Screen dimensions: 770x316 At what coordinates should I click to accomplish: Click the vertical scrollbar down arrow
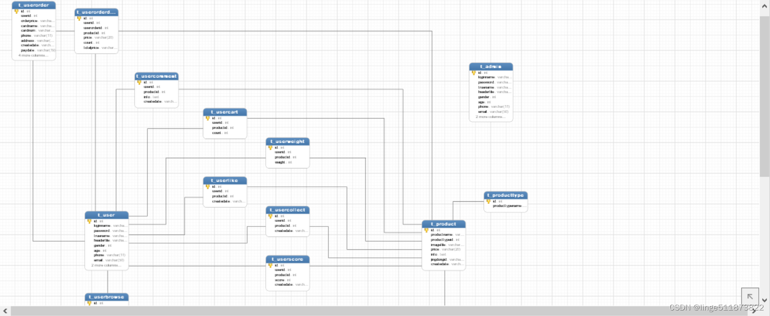[764, 300]
